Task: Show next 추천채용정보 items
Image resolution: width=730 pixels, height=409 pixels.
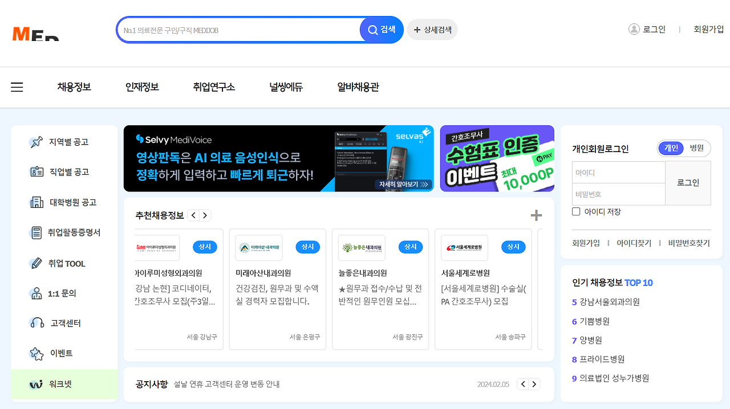Action: tap(205, 215)
